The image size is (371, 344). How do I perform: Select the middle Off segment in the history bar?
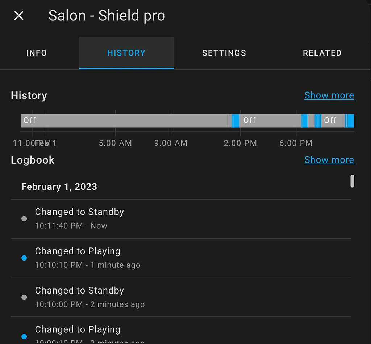point(268,120)
